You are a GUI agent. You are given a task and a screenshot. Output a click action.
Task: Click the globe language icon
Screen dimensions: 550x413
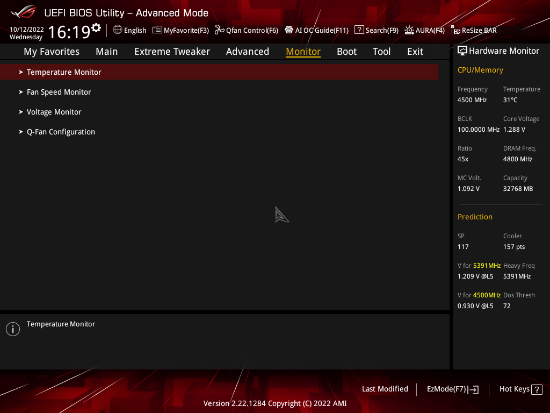(x=118, y=30)
